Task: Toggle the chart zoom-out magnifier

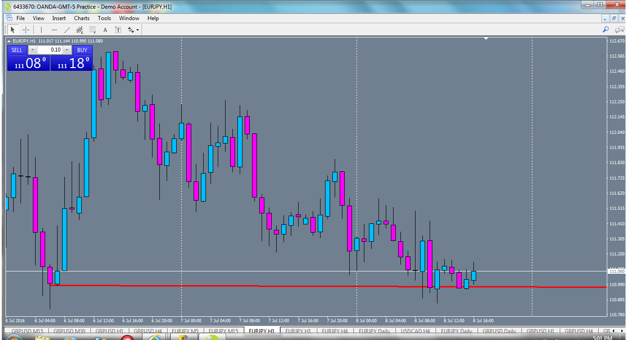Action: point(619,29)
